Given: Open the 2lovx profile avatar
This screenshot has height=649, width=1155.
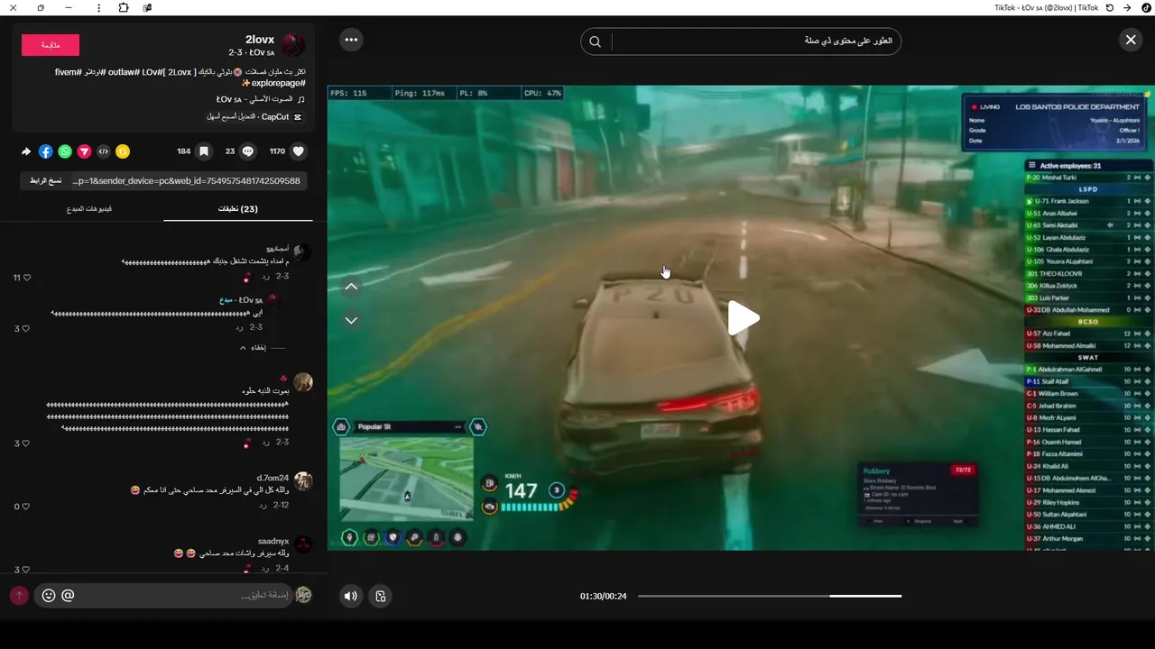Looking at the screenshot, I should pyautogui.click(x=293, y=45).
